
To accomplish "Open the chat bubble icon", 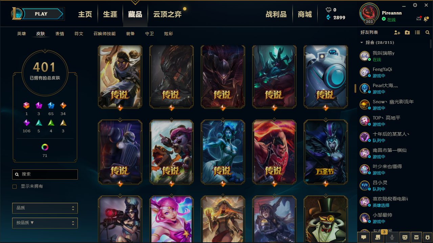I will pyautogui.click(x=364, y=237).
